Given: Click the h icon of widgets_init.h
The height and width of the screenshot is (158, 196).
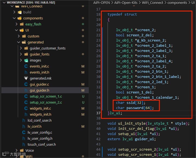Looking at the screenshot, I should pos(26,115).
